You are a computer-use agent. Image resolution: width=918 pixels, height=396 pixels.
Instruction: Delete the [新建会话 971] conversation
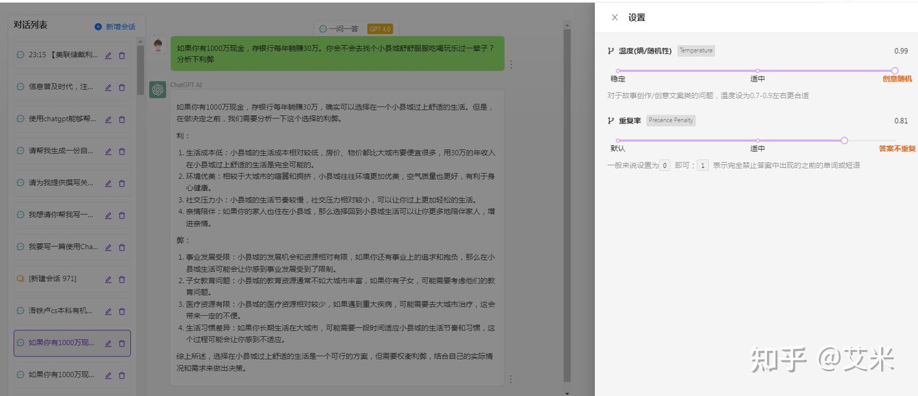coord(122,279)
